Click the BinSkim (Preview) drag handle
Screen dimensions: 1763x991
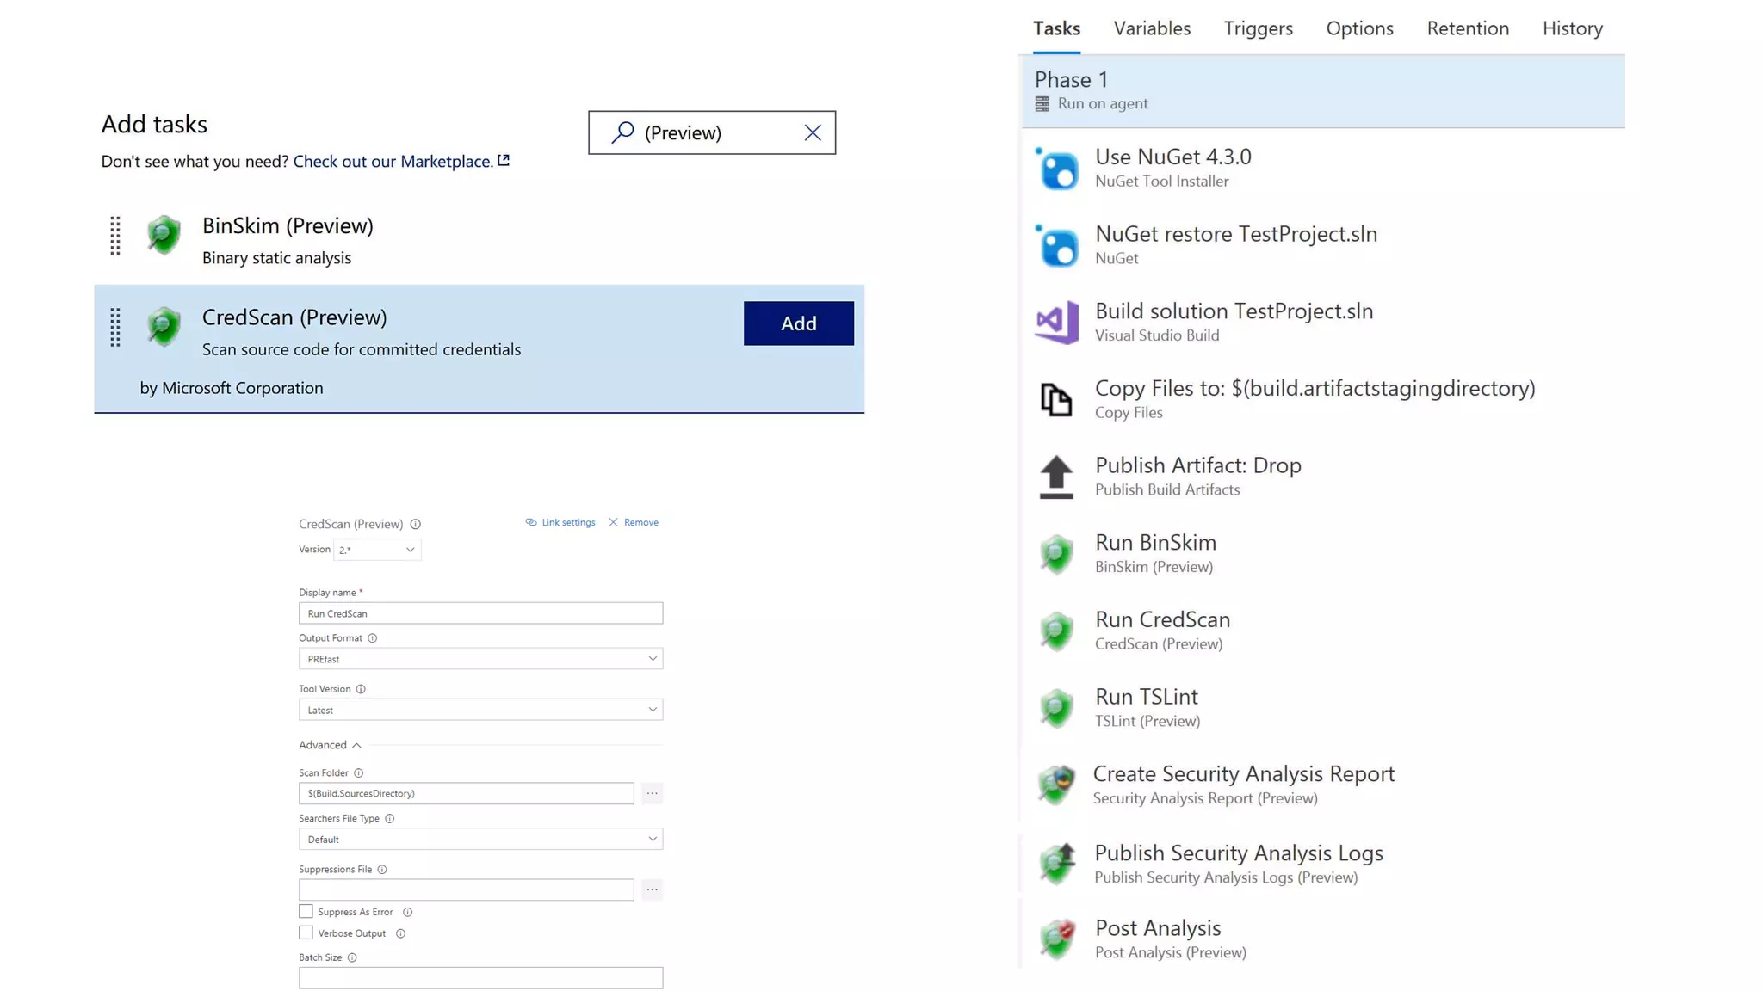pos(115,236)
